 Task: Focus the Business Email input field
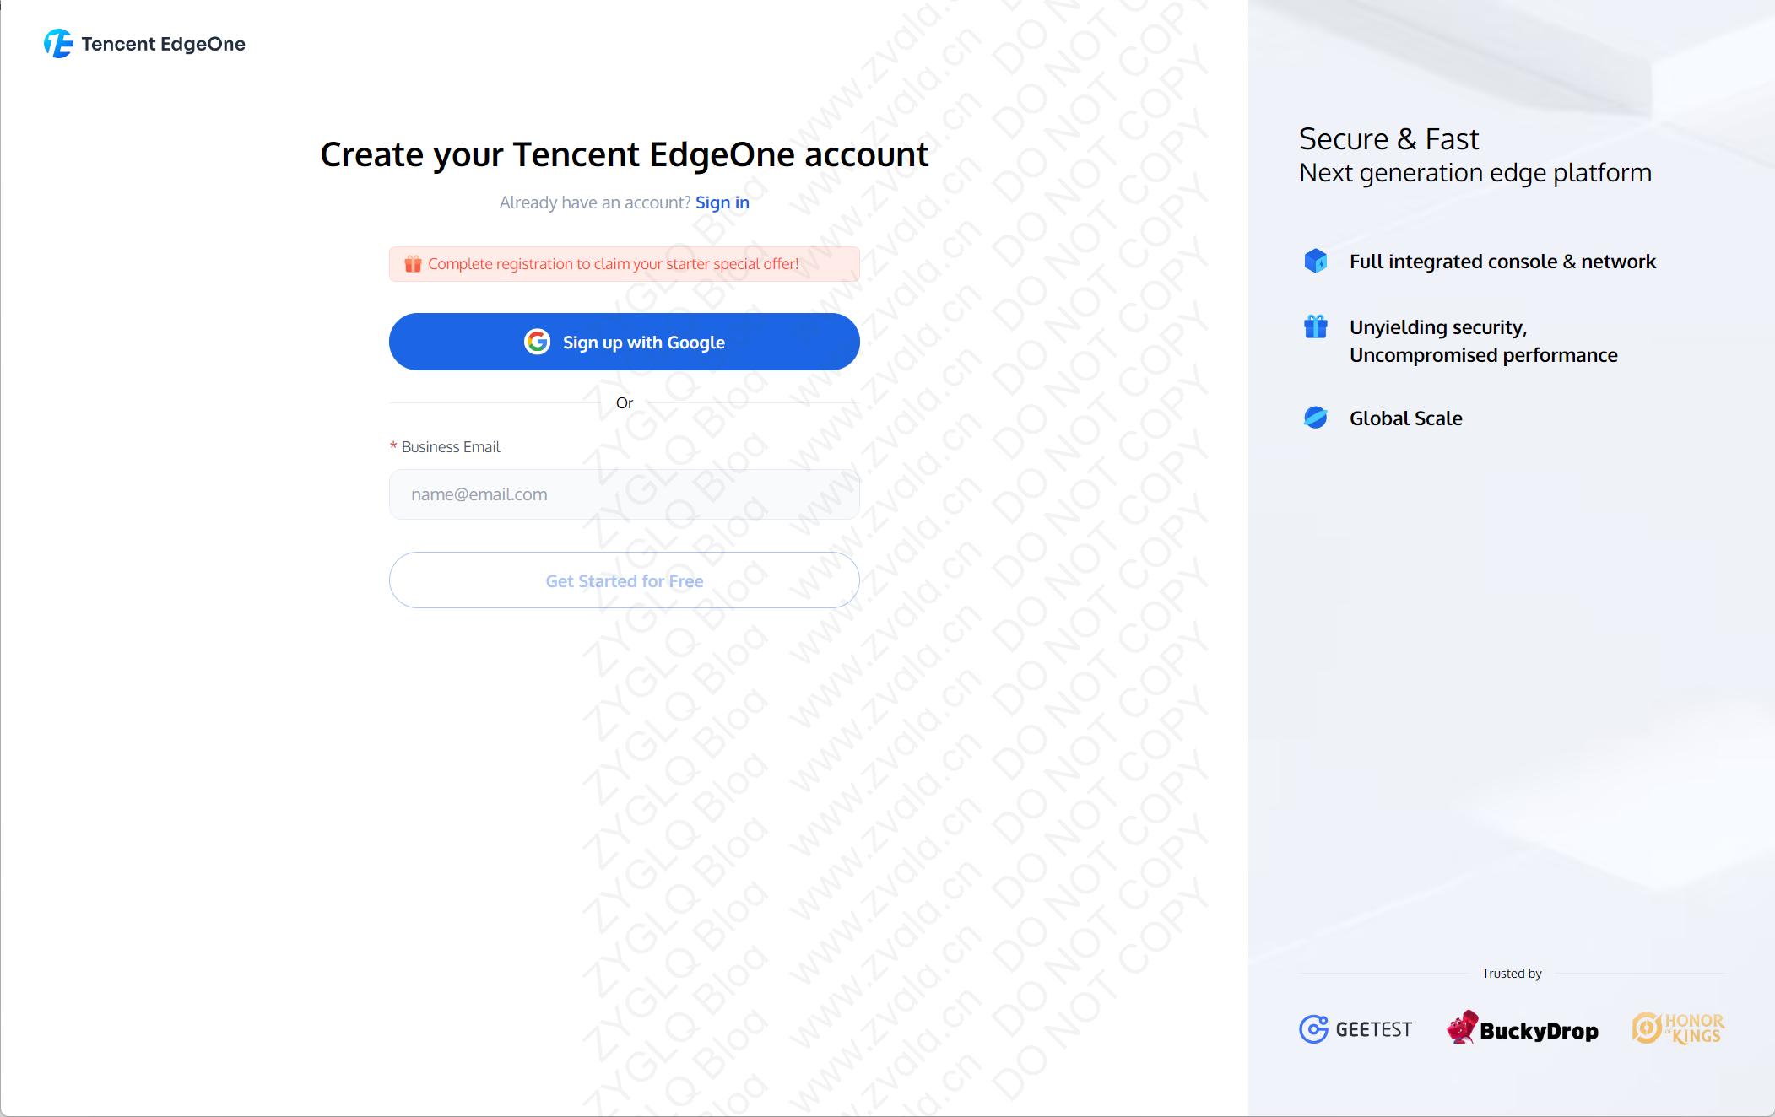click(625, 494)
